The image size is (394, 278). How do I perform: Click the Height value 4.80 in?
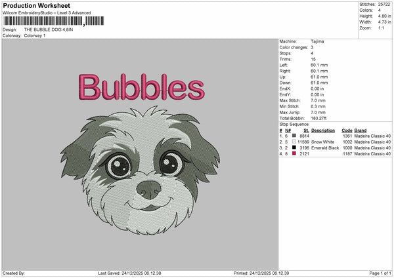(x=384, y=16)
